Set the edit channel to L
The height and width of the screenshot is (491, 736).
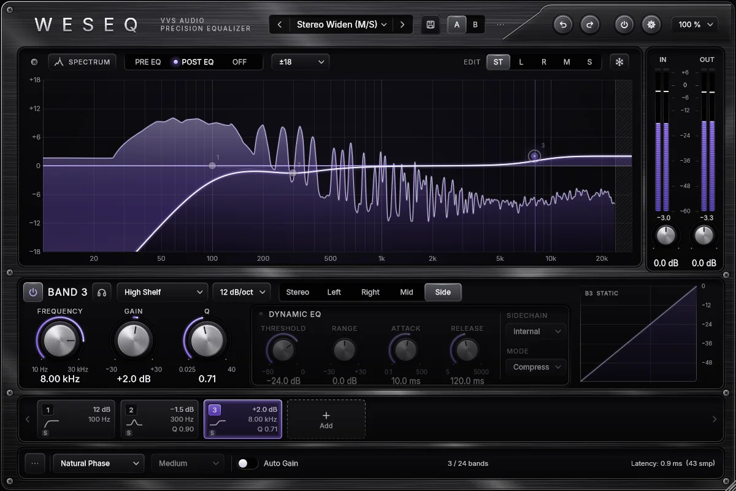(x=521, y=62)
